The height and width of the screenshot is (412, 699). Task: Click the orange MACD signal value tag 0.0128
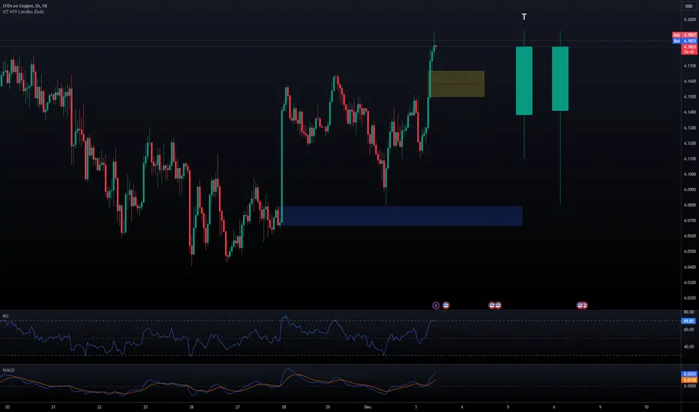click(689, 380)
